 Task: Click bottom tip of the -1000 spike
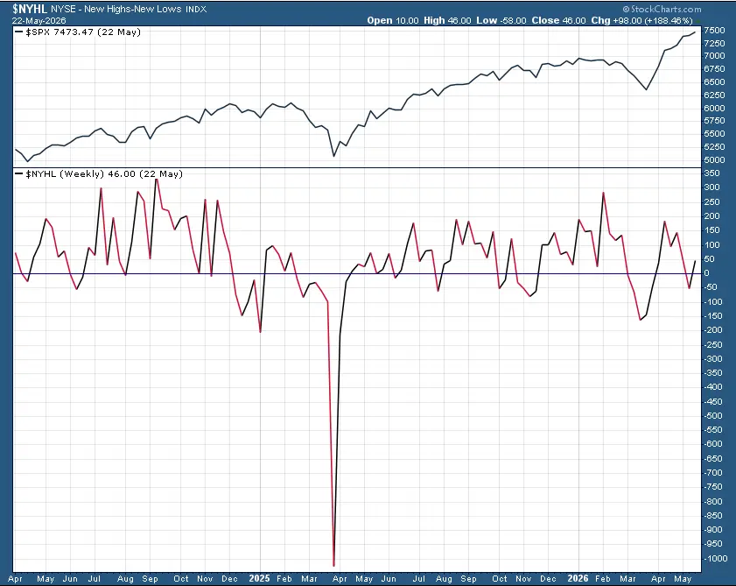pos(333,565)
